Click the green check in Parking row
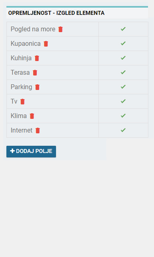This screenshot has height=257, width=154. click(x=123, y=87)
